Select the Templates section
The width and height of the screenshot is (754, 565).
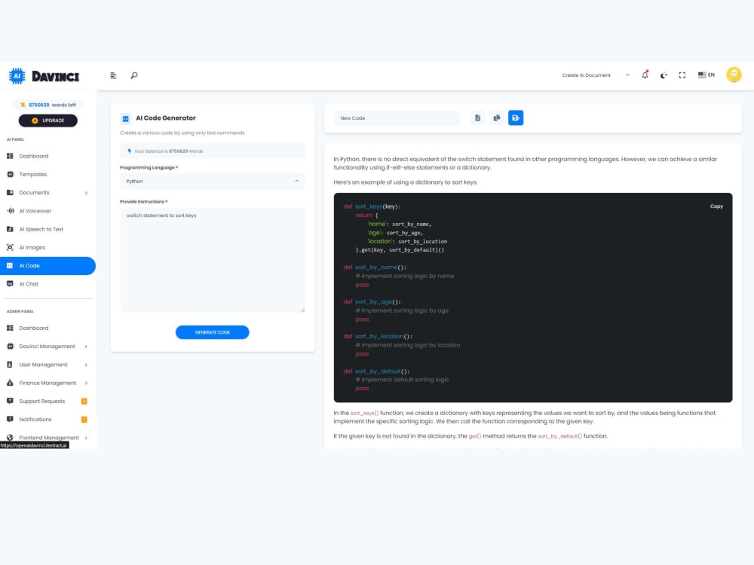34,174
